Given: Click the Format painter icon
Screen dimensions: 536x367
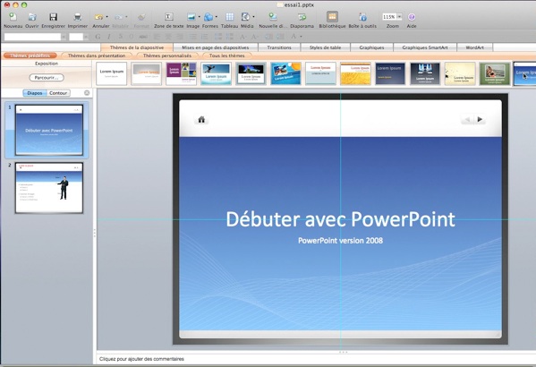Looking at the screenshot, I should (141, 17).
